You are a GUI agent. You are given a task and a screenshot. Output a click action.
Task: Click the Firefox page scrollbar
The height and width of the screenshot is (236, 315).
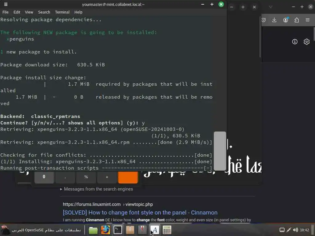(314, 34)
